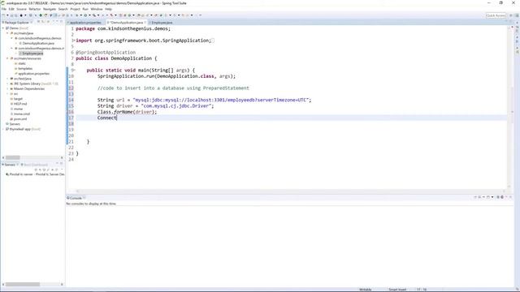Click the editor horizontal scrollbar
Viewport: 520px width, 292px height.
(x=291, y=191)
